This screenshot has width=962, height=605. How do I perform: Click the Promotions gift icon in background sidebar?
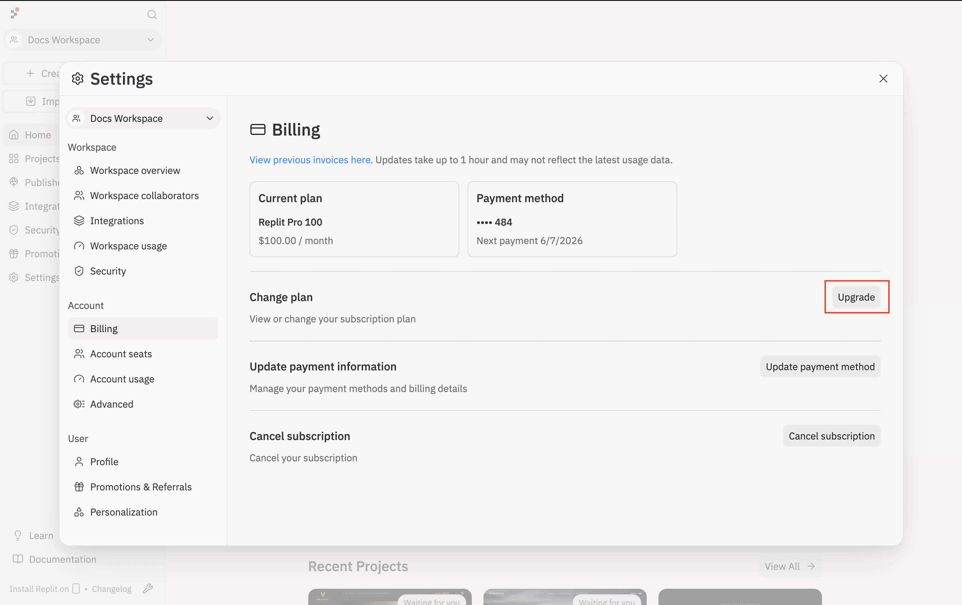click(x=14, y=254)
